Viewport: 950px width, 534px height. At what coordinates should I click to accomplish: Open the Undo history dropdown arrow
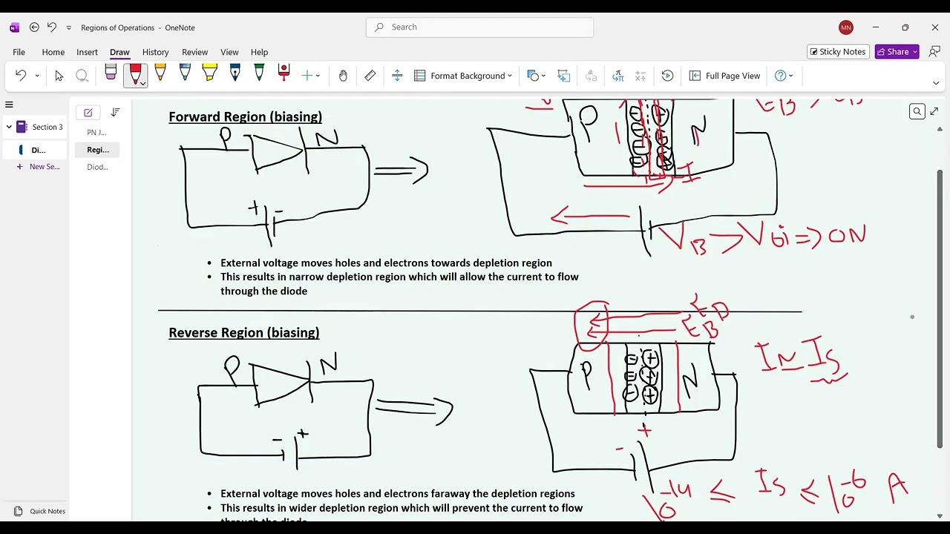[x=37, y=76]
